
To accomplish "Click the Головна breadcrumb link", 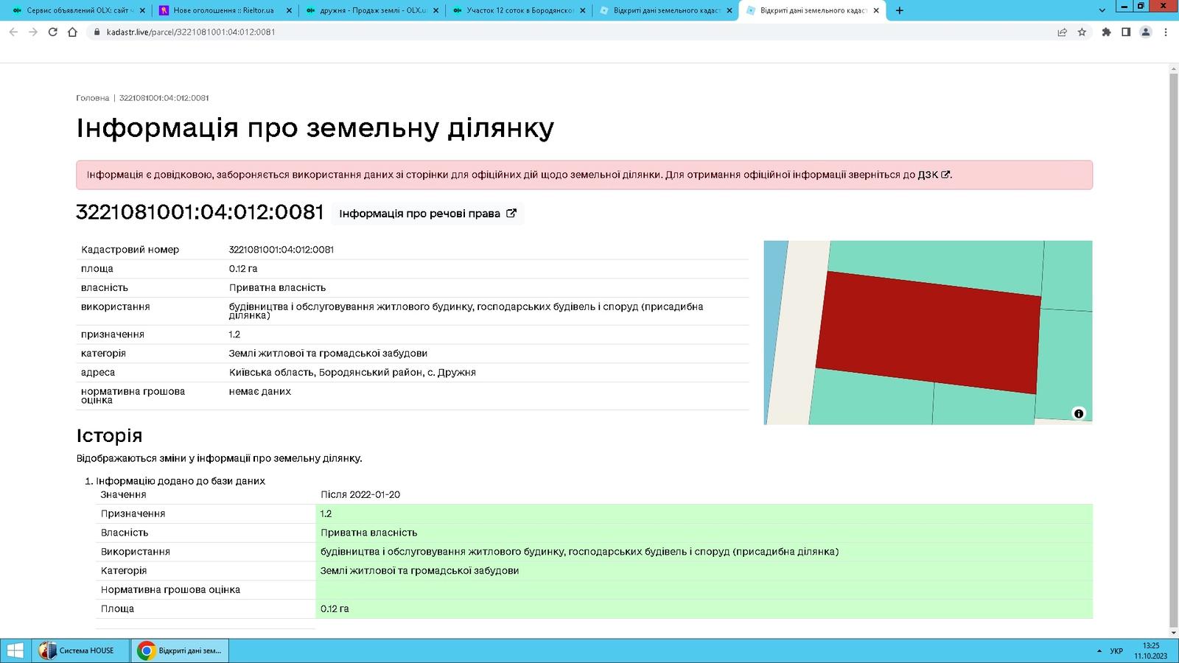I will coord(92,98).
